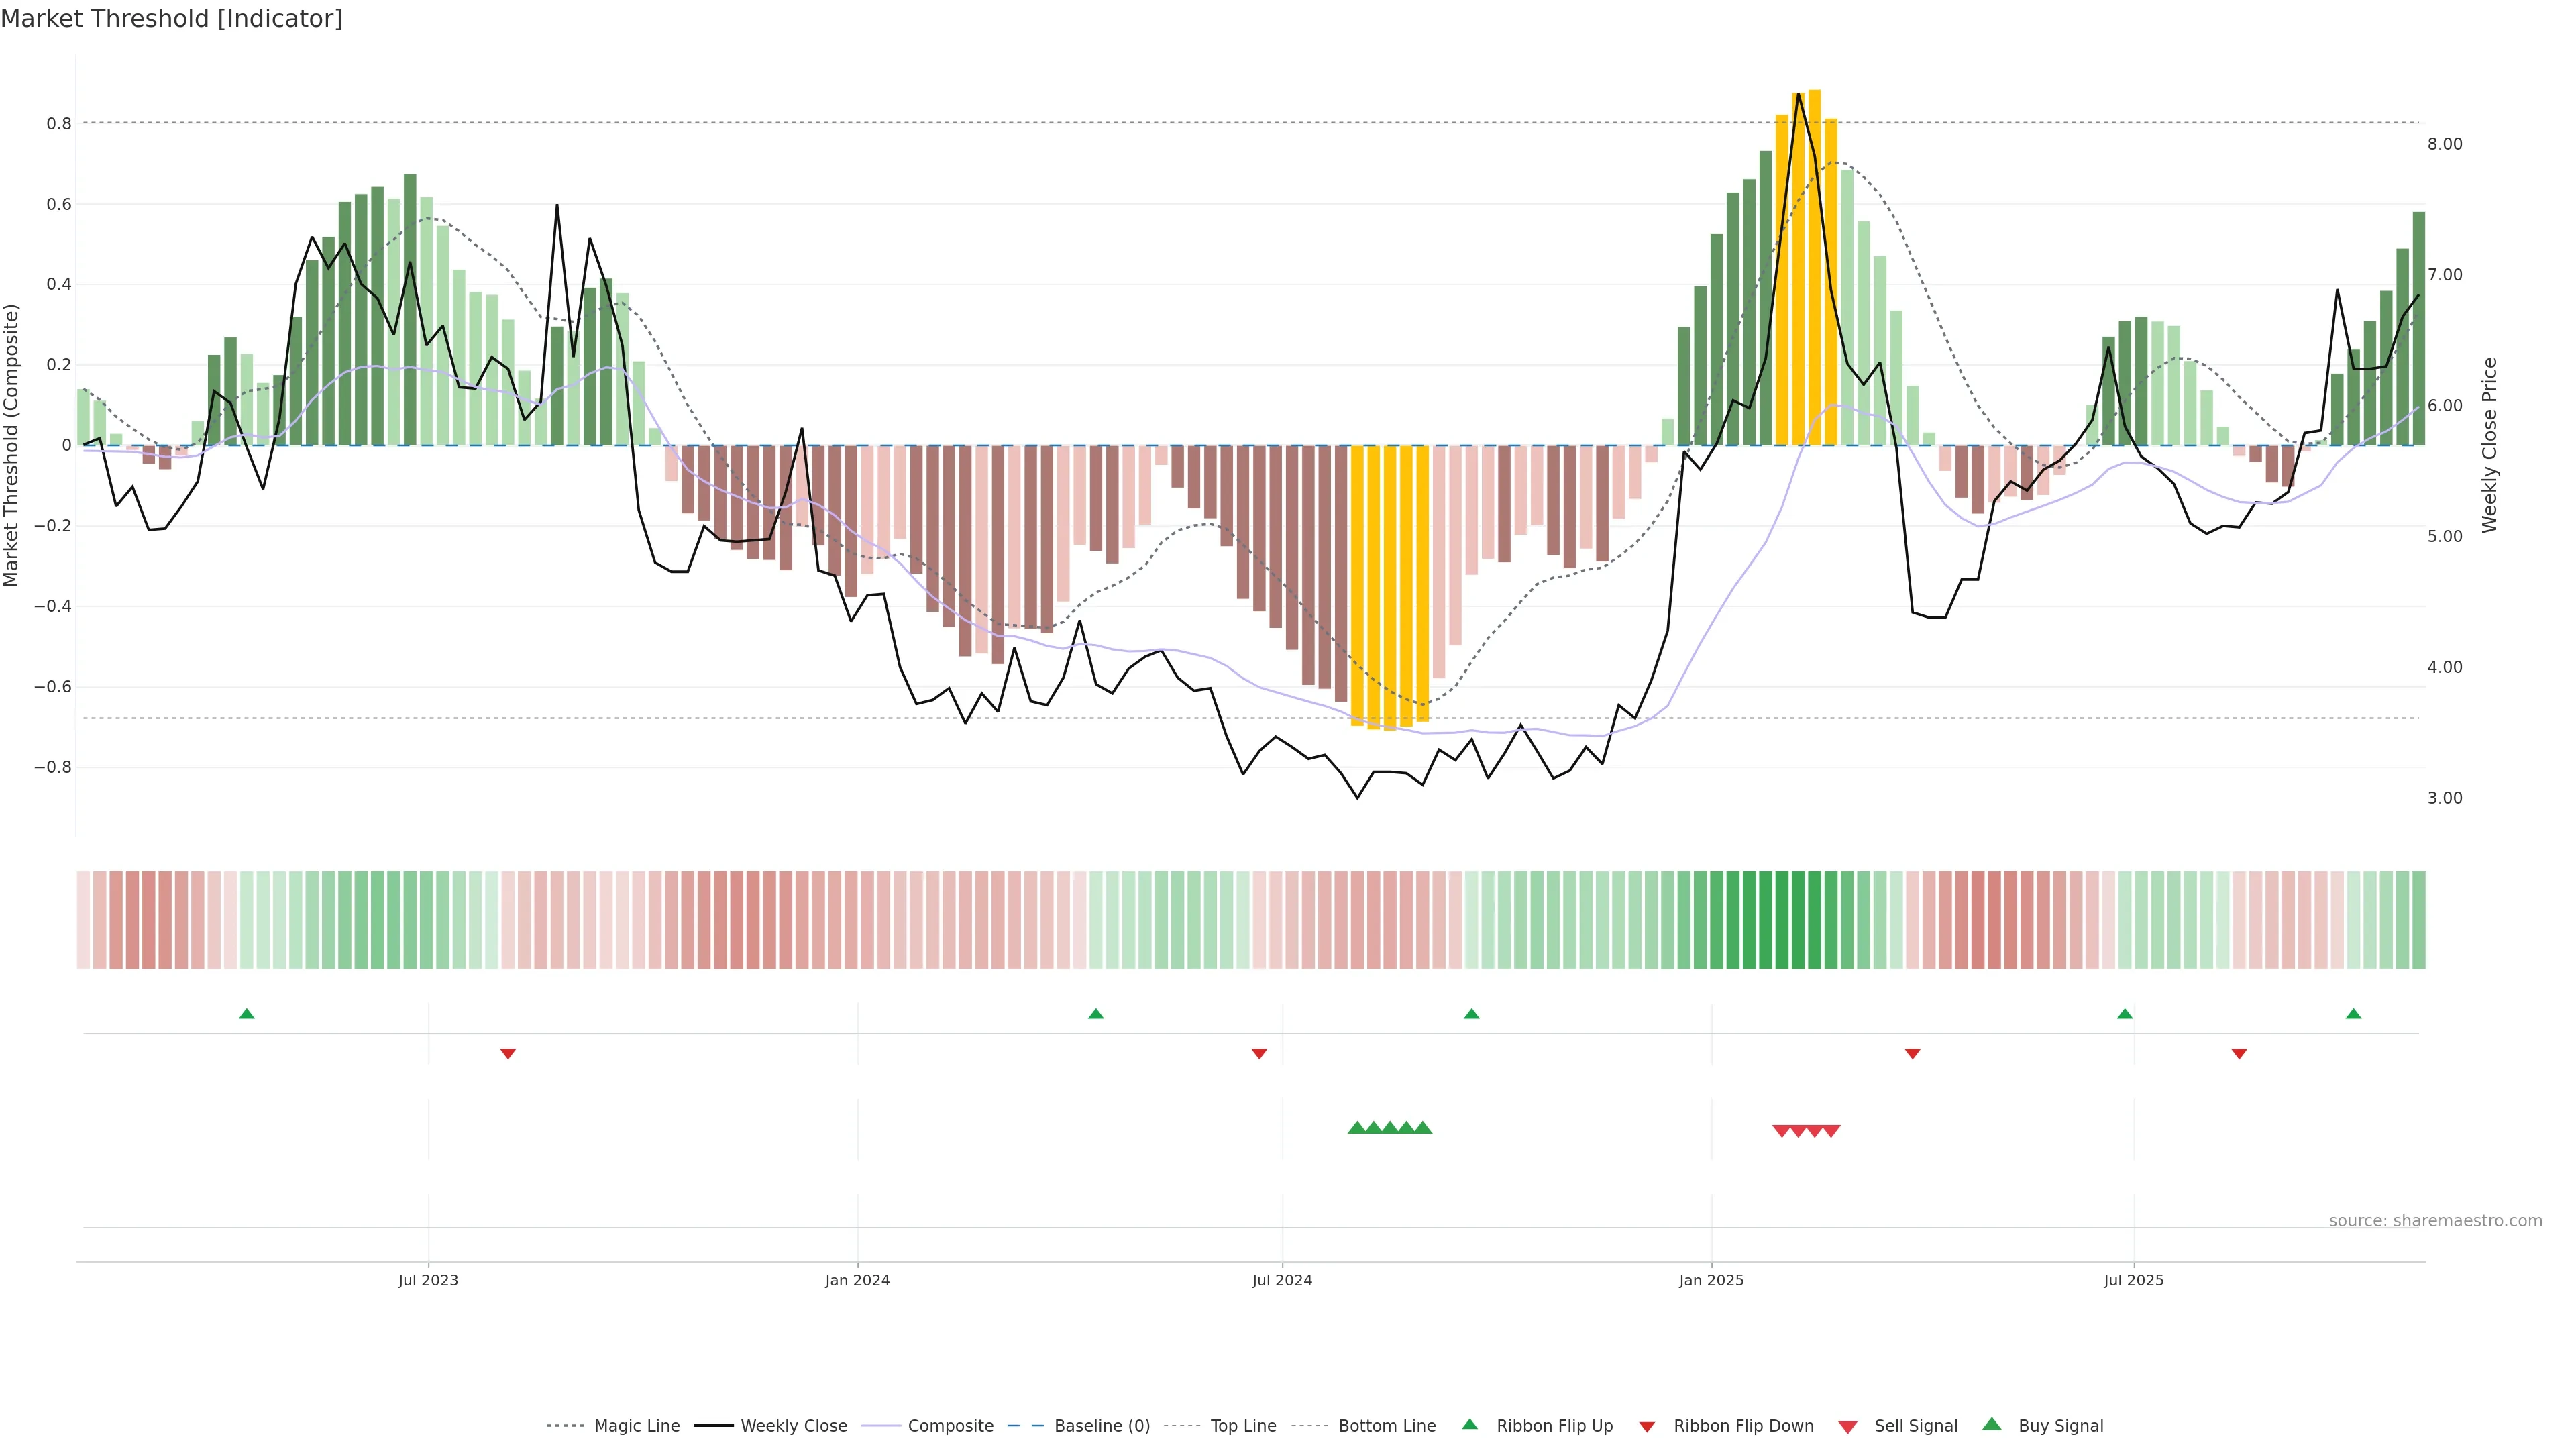Viewport: 2576px width, 1449px height.
Task: Click the Baseline (0) legend item
Action: [x=1101, y=1426]
